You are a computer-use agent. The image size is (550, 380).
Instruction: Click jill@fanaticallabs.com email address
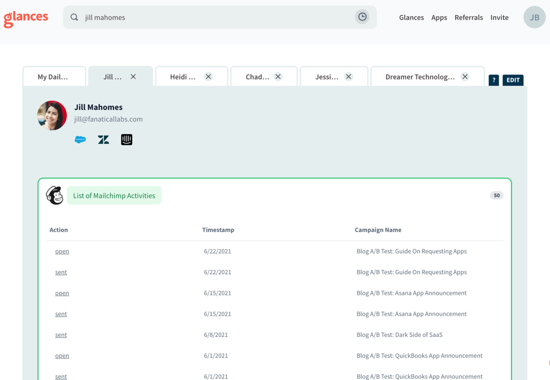tap(108, 119)
